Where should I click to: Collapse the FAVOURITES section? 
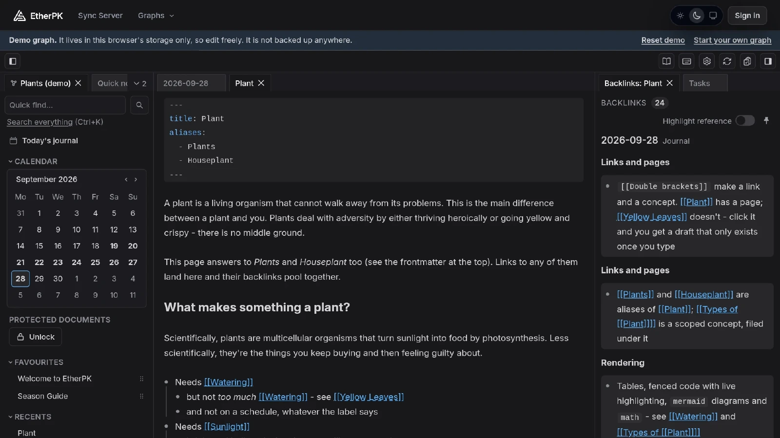pos(36,362)
